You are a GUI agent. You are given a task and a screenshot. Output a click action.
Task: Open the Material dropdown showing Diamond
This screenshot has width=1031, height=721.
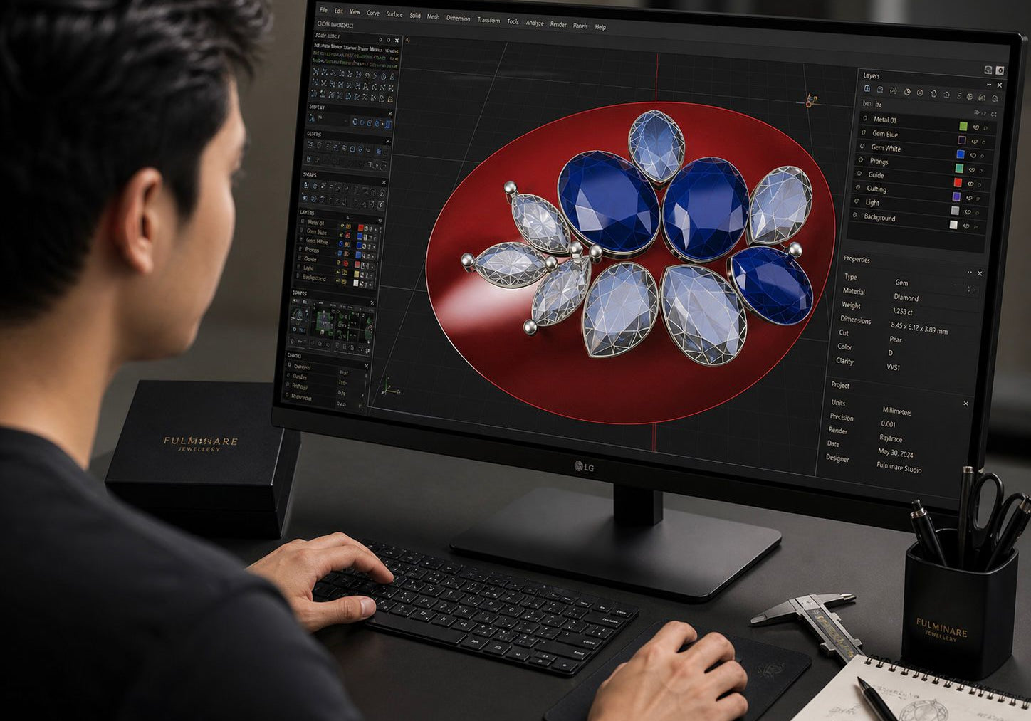pos(906,298)
